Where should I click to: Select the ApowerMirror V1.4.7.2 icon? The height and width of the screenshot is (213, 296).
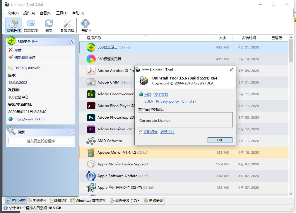[91, 152]
